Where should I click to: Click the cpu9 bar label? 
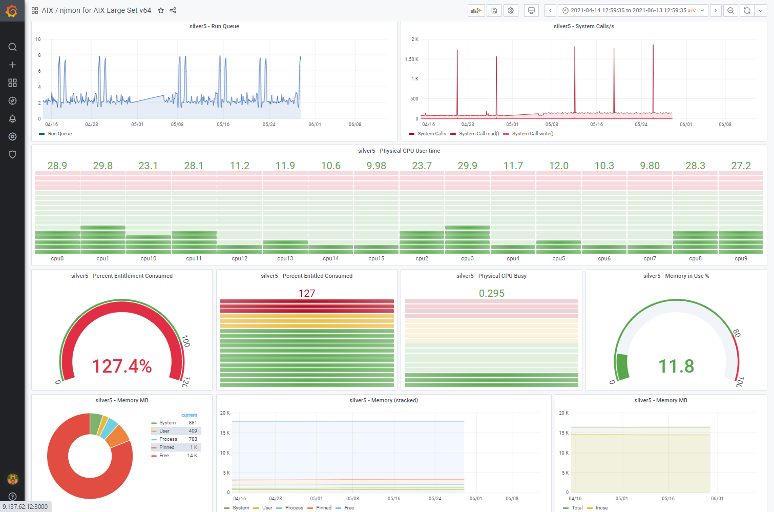(741, 259)
